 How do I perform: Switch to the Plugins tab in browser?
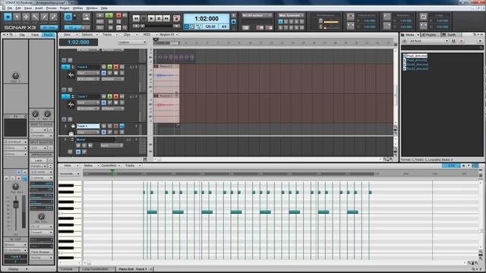click(430, 35)
